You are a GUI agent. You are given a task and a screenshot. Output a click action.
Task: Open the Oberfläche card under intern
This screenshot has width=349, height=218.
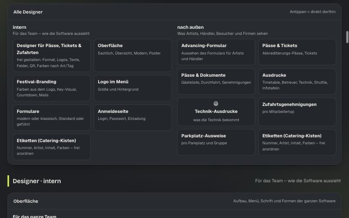coord(133,55)
